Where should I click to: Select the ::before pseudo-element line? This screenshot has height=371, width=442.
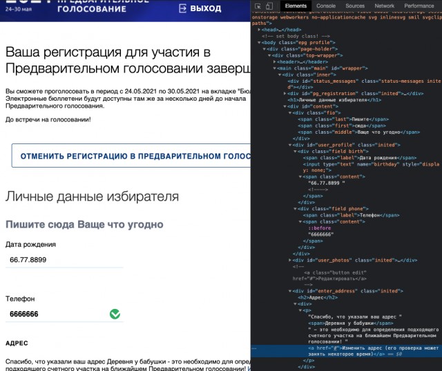320,228
